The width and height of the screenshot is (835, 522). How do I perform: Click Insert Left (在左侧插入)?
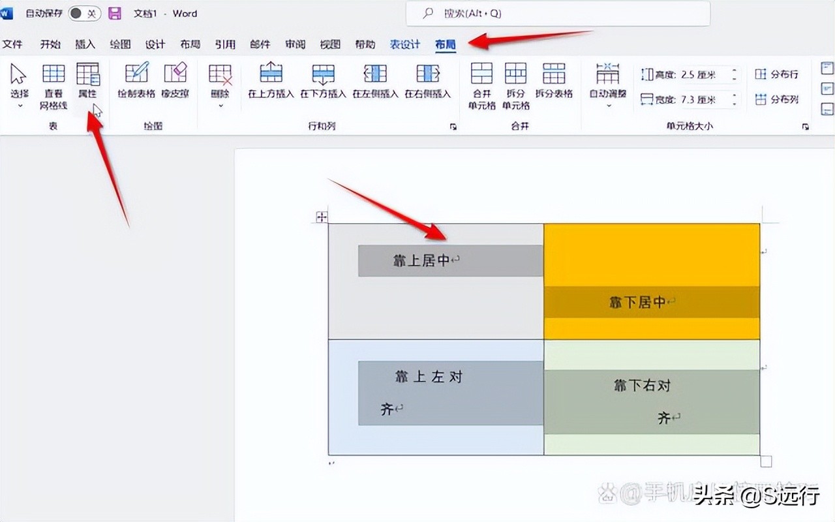[375, 81]
